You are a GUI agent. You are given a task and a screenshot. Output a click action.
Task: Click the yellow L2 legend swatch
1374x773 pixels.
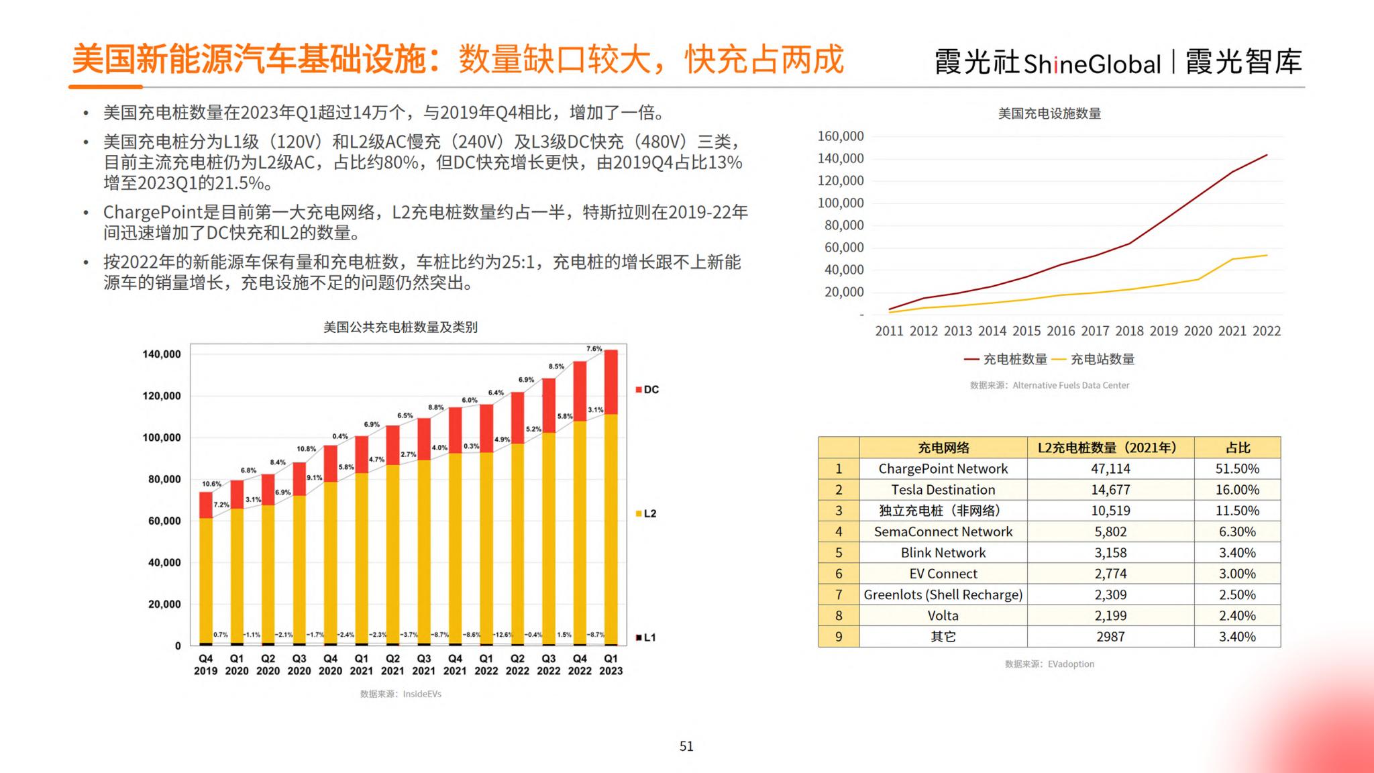[x=639, y=514]
